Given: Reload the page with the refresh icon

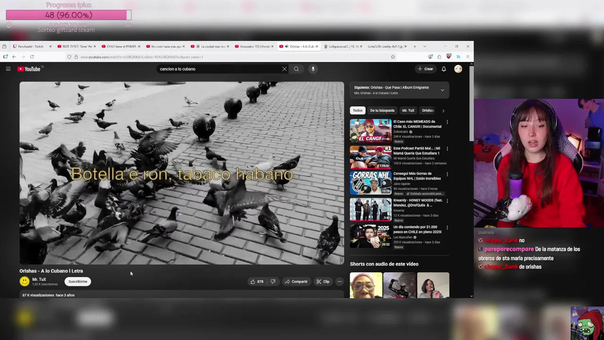Looking at the screenshot, I should tap(32, 57).
